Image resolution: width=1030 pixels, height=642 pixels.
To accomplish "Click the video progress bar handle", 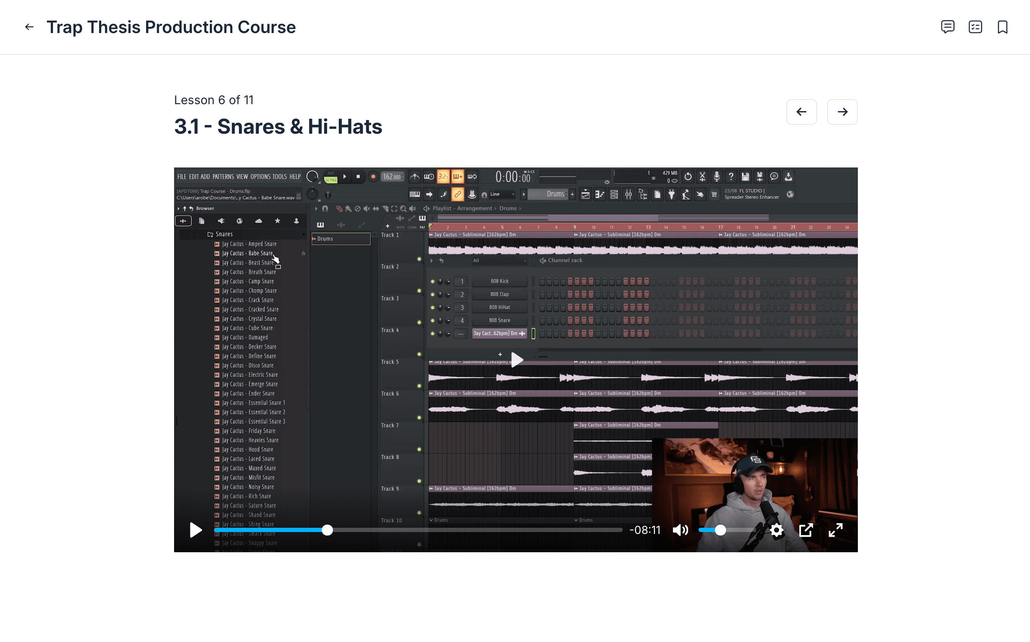I will [x=327, y=530].
